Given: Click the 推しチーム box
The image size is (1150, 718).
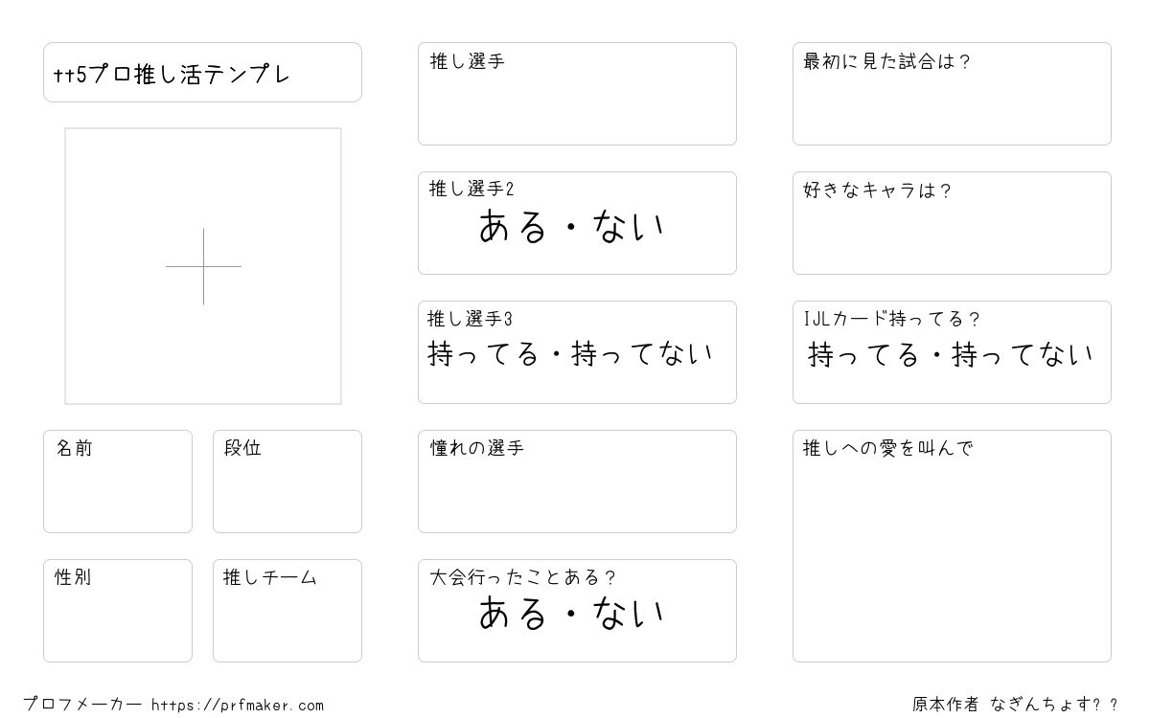Looking at the screenshot, I should point(287,611).
